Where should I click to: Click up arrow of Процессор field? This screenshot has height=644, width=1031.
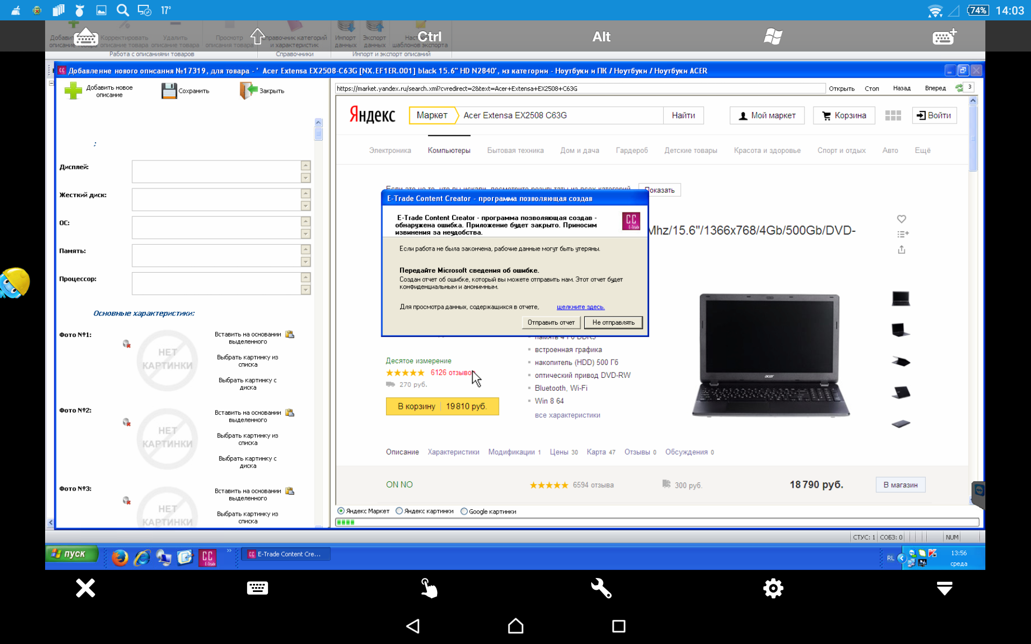(306, 277)
